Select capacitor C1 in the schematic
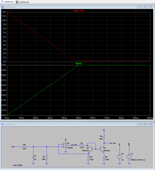Screen dimensions: 155x170 (x=33, y=157)
